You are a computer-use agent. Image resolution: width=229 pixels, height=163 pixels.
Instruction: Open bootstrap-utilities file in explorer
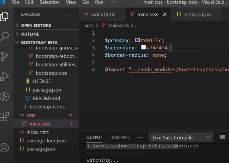coord(46,64)
